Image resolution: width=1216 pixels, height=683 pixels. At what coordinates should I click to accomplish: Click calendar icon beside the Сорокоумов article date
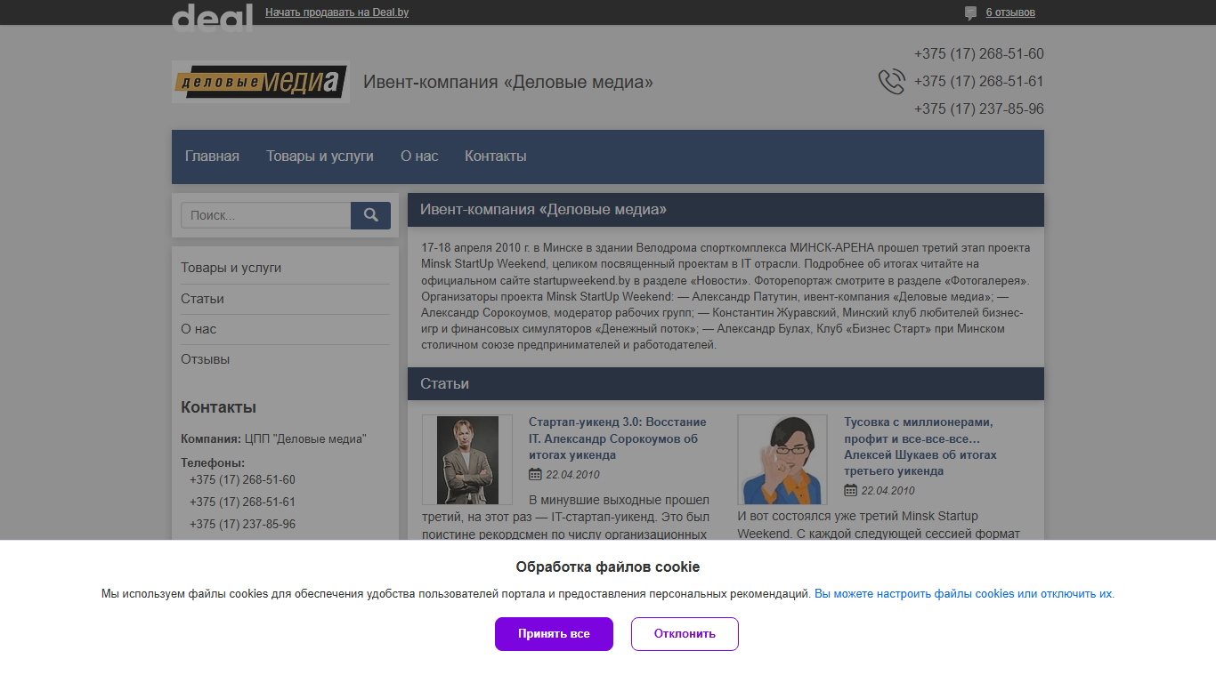[x=535, y=474]
